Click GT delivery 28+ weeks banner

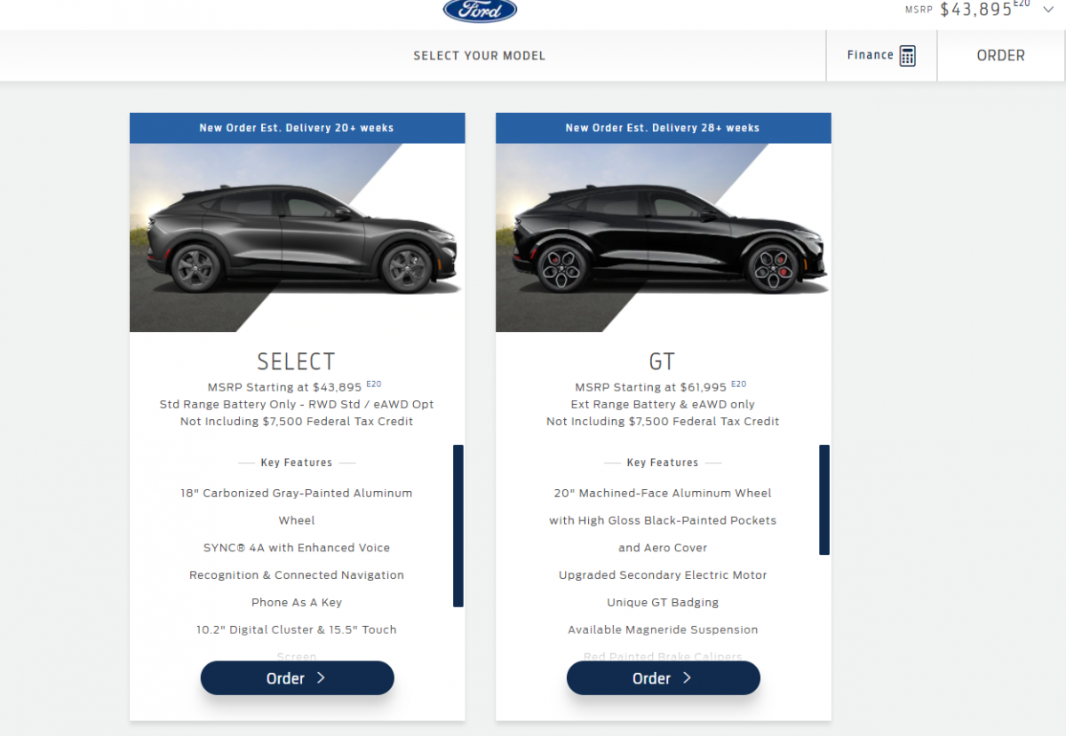click(663, 128)
